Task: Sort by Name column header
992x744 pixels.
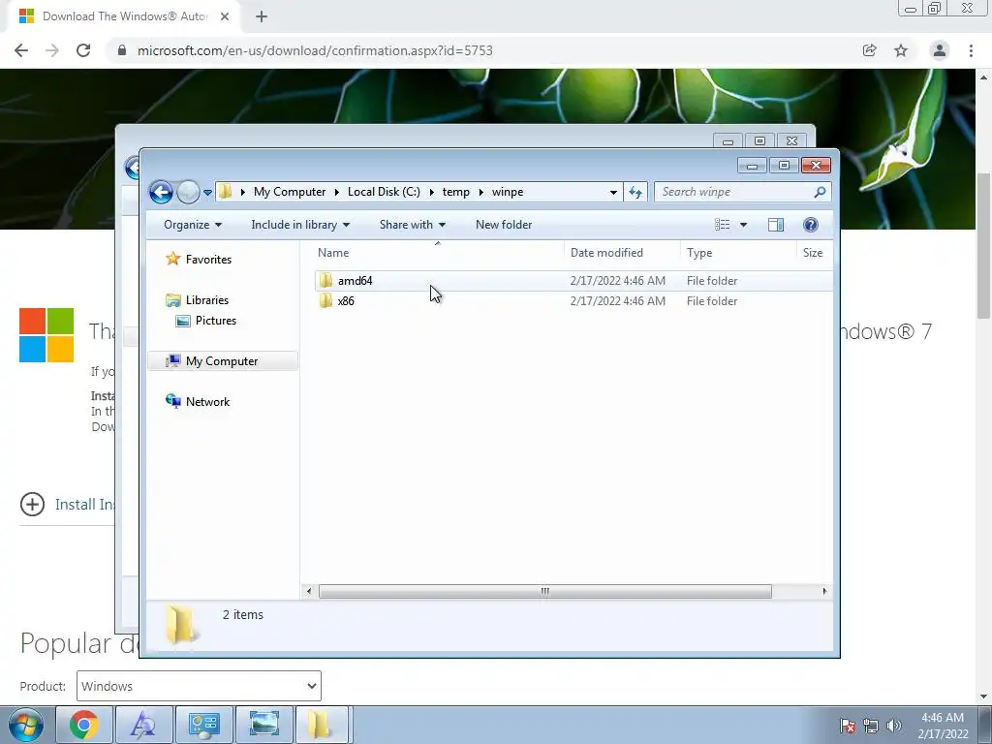Action: tap(438, 253)
